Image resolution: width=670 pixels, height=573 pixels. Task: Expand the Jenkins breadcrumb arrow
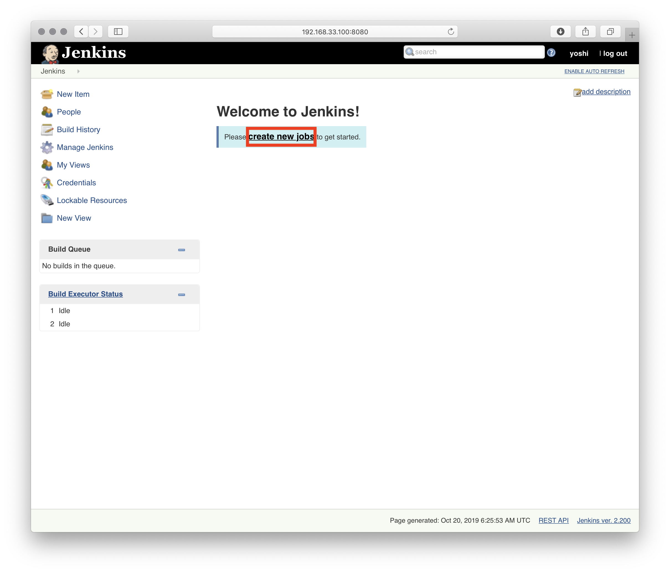coord(78,71)
